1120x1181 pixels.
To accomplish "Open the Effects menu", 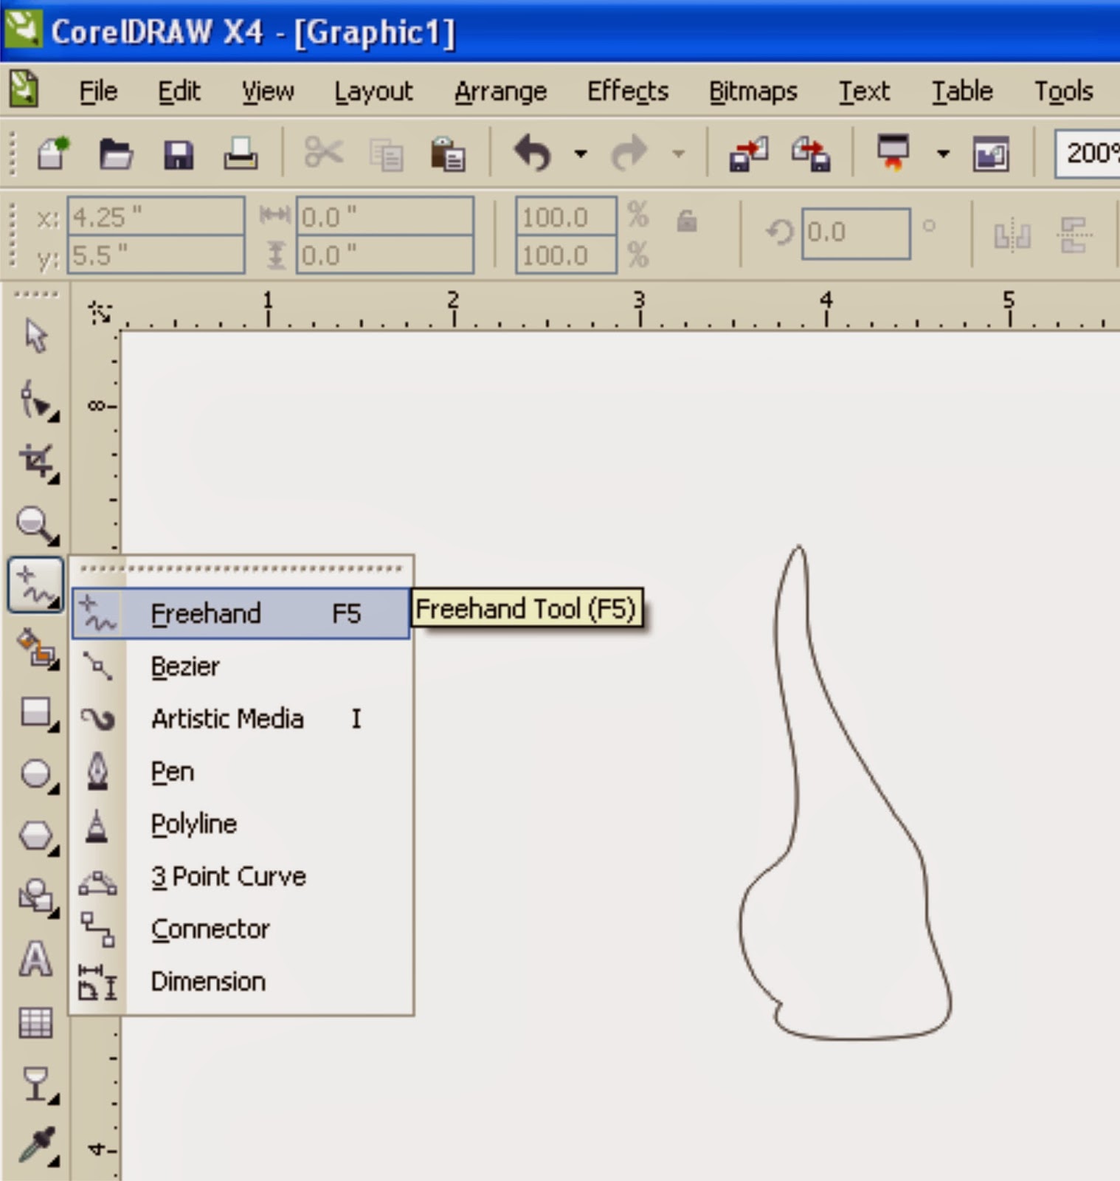I will pyautogui.click(x=628, y=92).
